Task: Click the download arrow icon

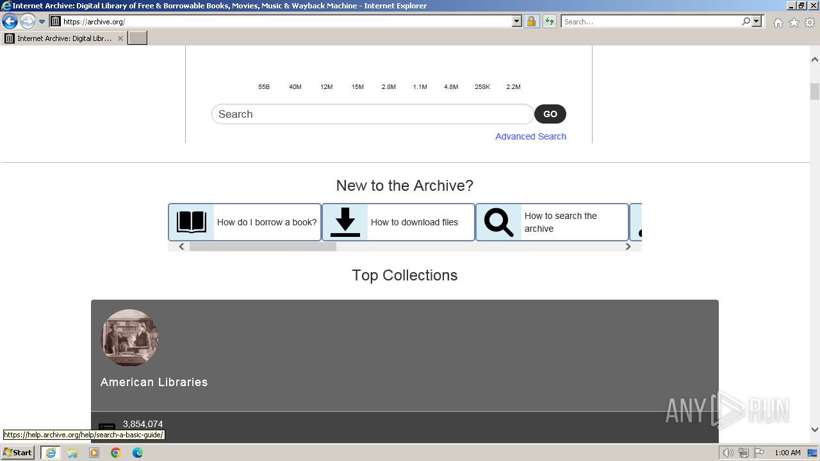Action: click(345, 222)
